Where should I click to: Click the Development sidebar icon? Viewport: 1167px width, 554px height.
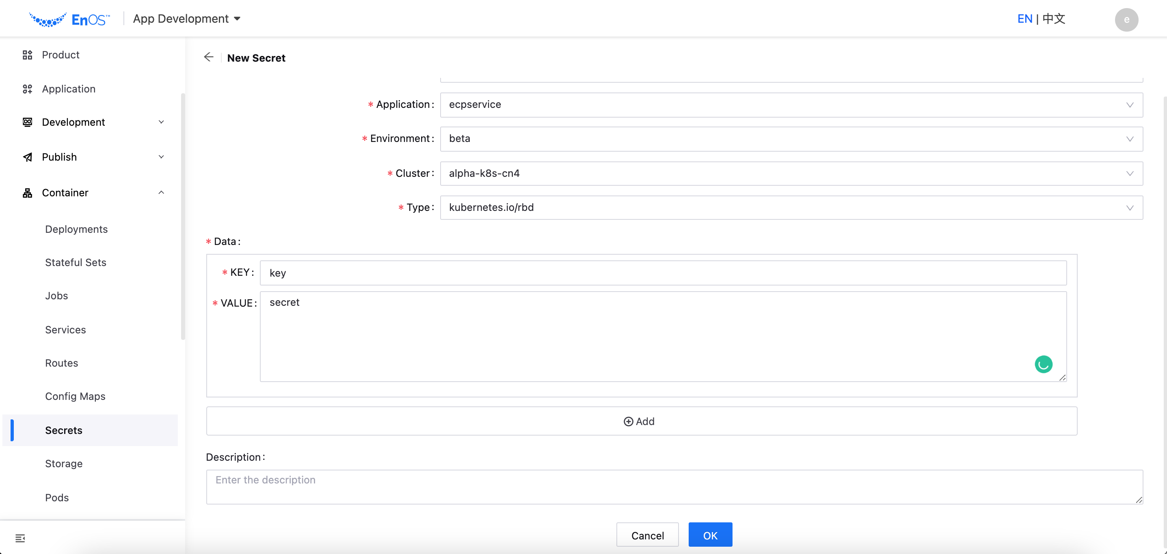(27, 122)
